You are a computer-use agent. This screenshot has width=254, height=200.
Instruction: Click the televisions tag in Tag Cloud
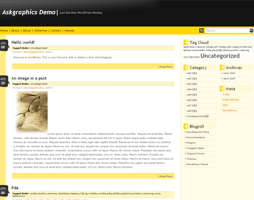pos(194,57)
